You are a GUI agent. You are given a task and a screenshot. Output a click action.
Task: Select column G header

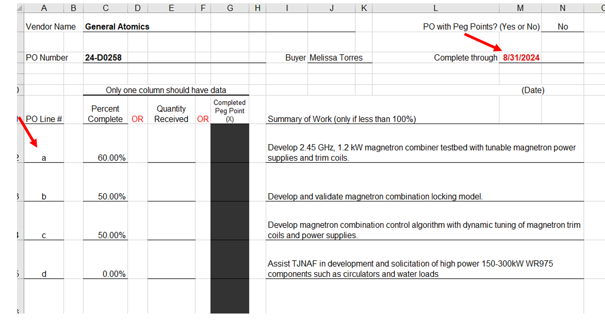[x=230, y=8]
